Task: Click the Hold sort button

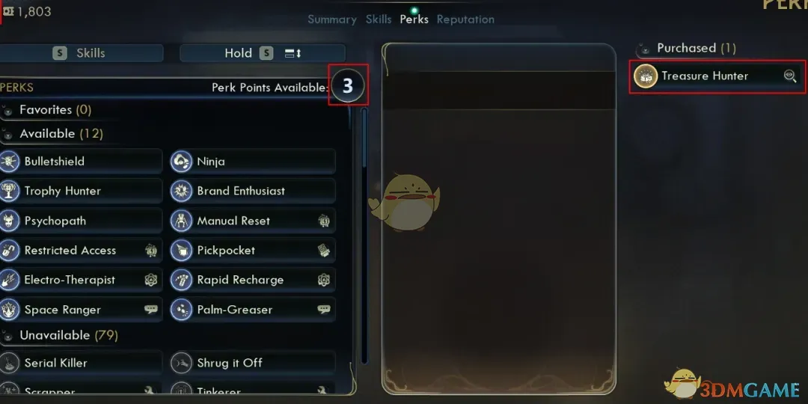Action: [x=263, y=53]
